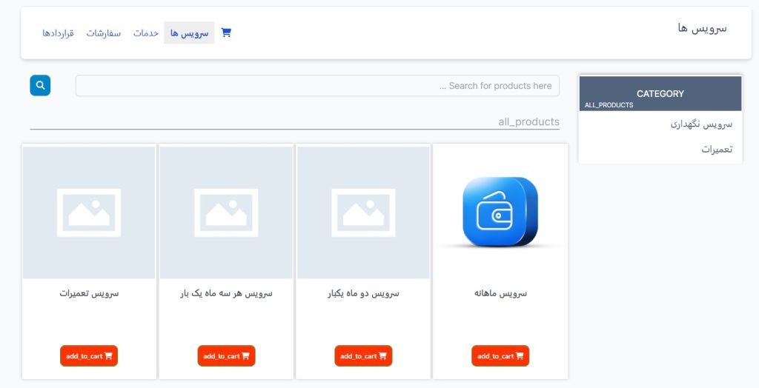The width and height of the screenshot is (759, 388).
Task: Click the blue search magnifier button
Action: click(40, 86)
